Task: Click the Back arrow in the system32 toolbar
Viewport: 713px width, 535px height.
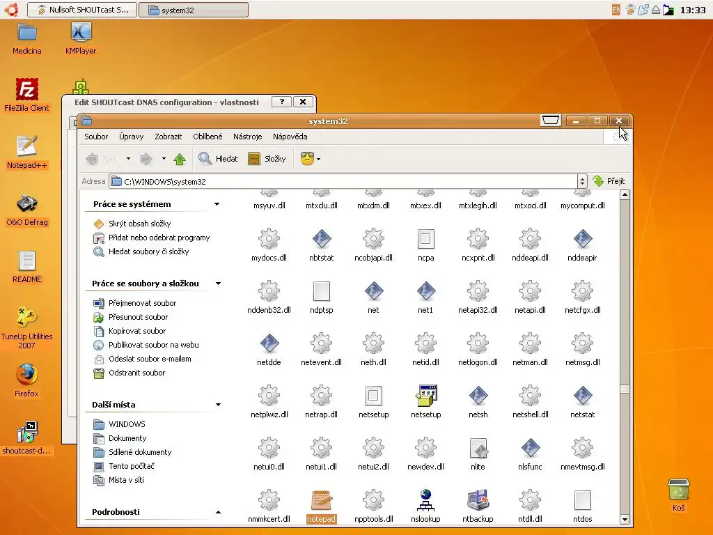Action: (93, 159)
